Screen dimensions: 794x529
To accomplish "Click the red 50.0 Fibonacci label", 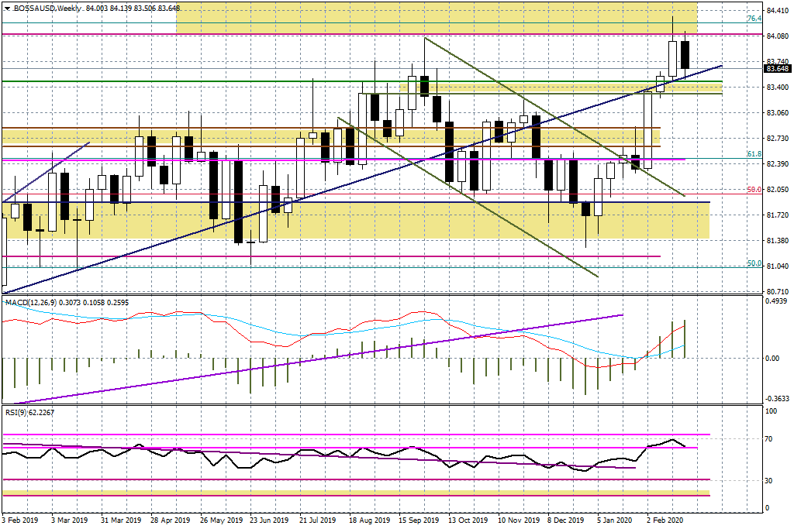I will click(x=754, y=190).
